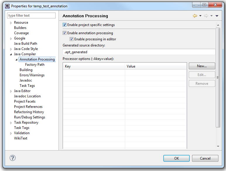This screenshot has height=171, width=226.
Task: Open the Java Build Path page
Action: pyautogui.click(x=25, y=44)
